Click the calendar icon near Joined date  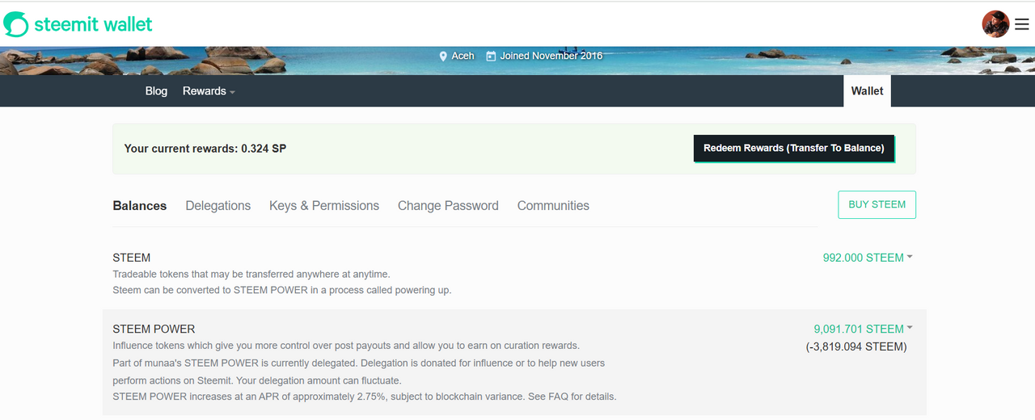491,56
